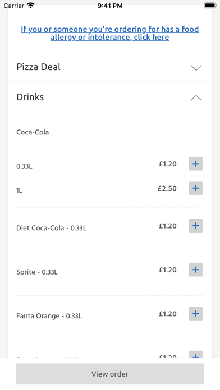
Task: Tap the Sprite - 0.33L item name
Action: coord(37,272)
